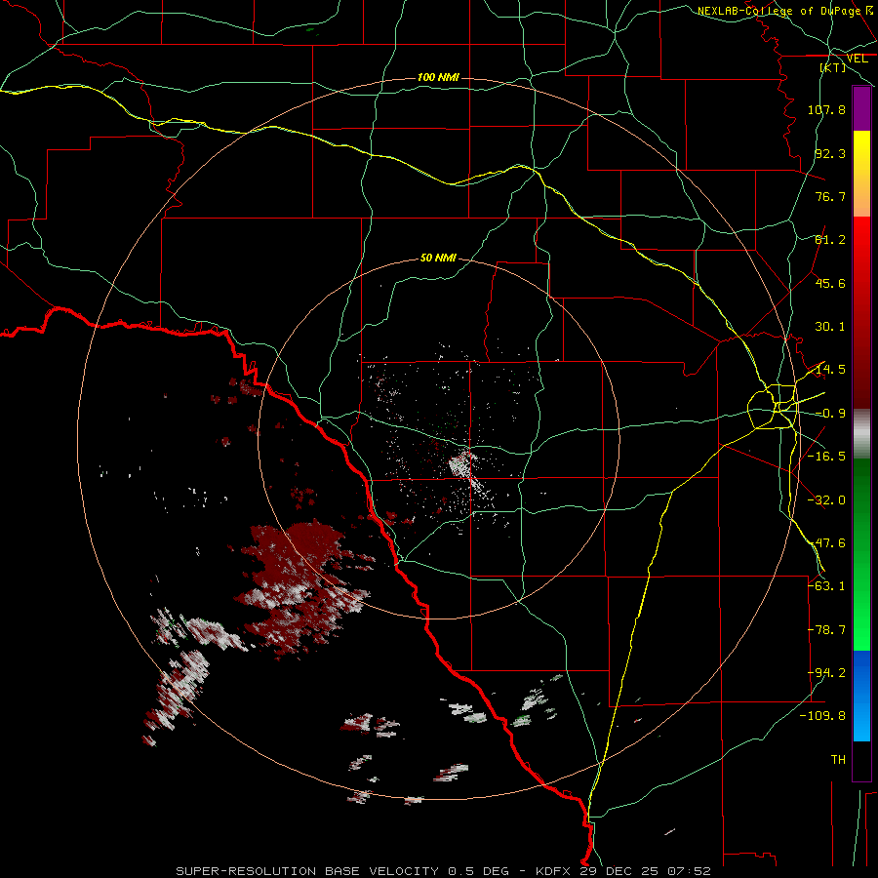
Task: Click the gray near-zero color bar segment
Action: coord(861,434)
